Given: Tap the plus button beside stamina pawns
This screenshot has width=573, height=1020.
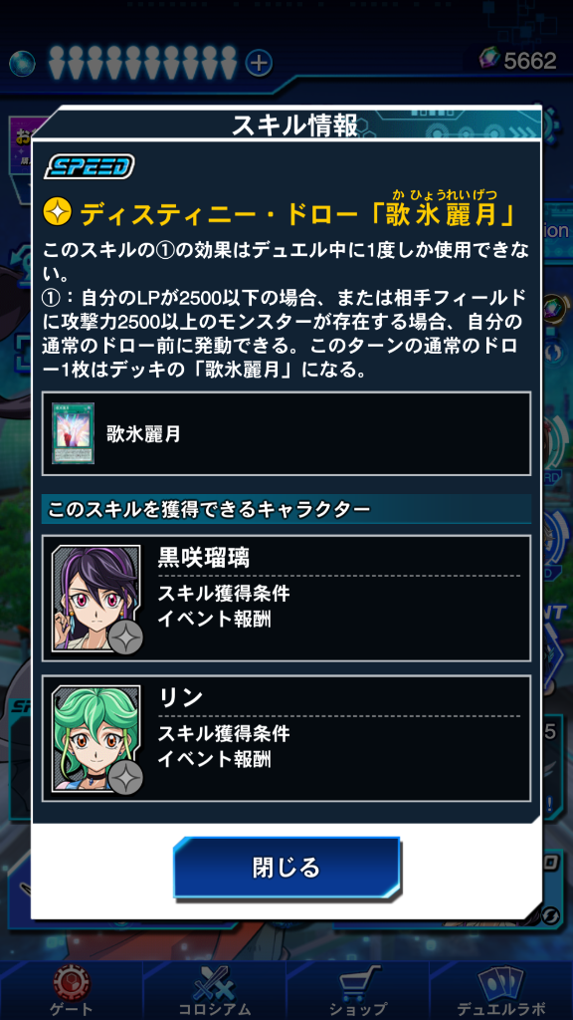Looking at the screenshot, I should click(259, 63).
